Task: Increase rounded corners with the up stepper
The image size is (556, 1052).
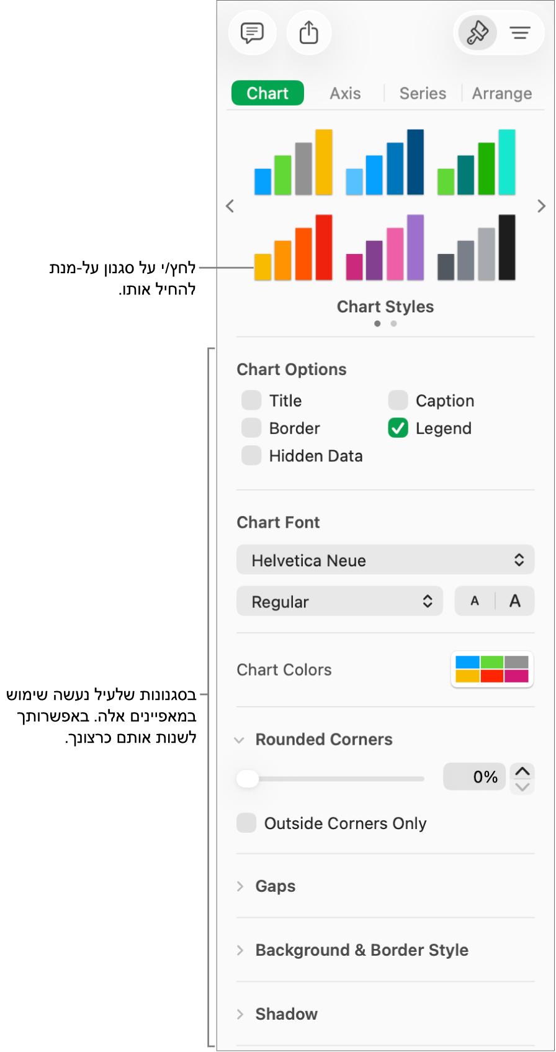Action: click(522, 771)
